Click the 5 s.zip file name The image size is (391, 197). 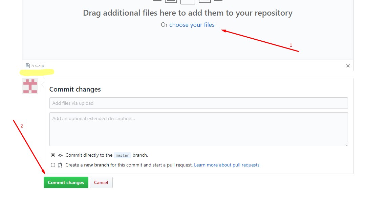coord(38,66)
